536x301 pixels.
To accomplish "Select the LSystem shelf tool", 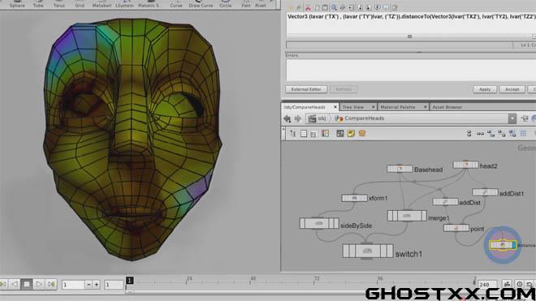I will (x=124, y=4).
